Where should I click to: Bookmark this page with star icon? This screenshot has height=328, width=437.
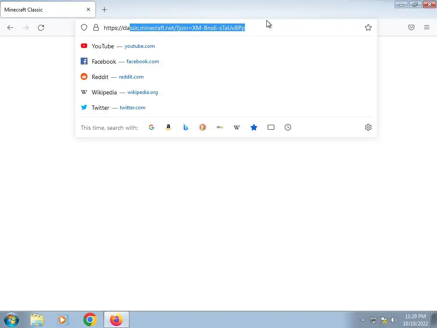point(368,27)
